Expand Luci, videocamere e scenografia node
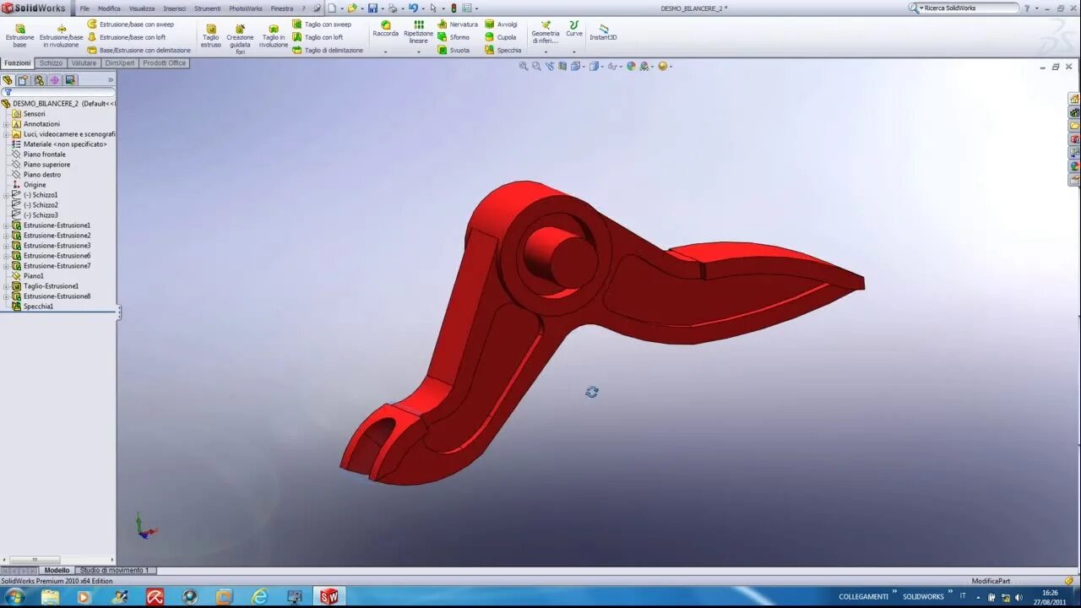The width and height of the screenshot is (1081, 608). point(6,134)
